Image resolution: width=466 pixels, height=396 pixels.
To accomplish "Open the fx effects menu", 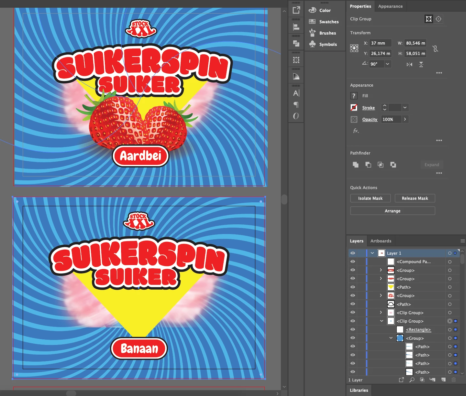I will point(356,131).
